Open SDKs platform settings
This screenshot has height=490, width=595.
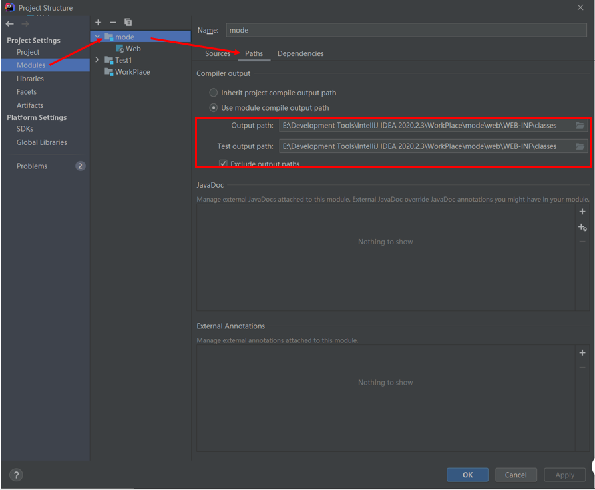click(x=25, y=129)
